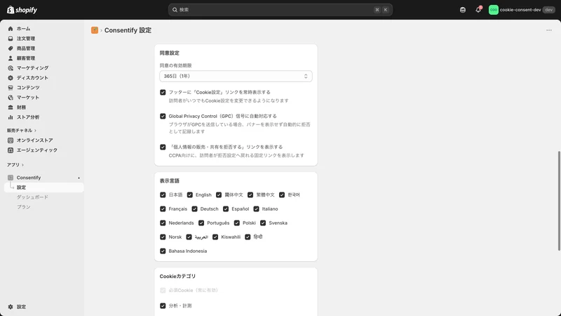Image resolution: width=561 pixels, height=316 pixels.
Task: Click the search magnifier icon
Action: click(x=175, y=10)
